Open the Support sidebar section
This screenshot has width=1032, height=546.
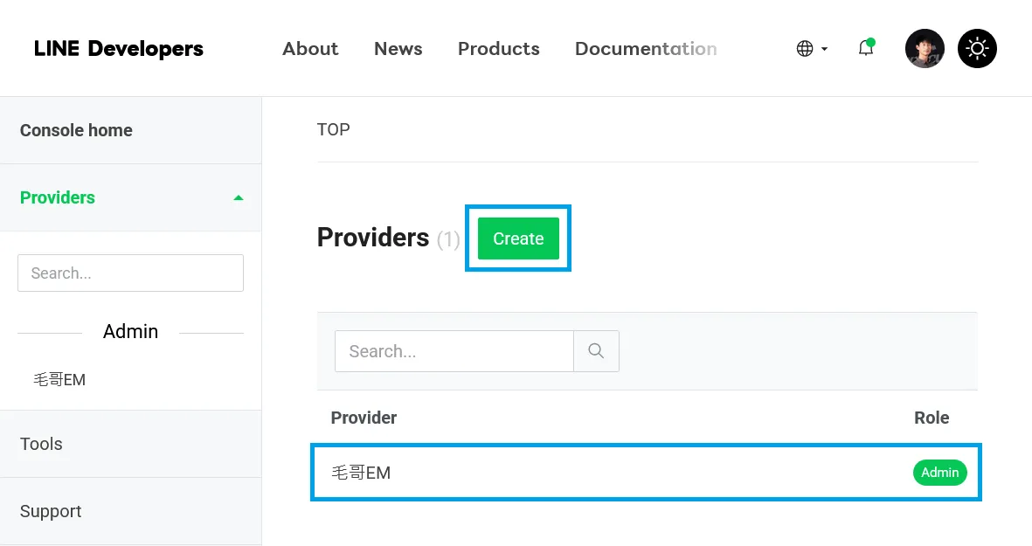click(131, 511)
